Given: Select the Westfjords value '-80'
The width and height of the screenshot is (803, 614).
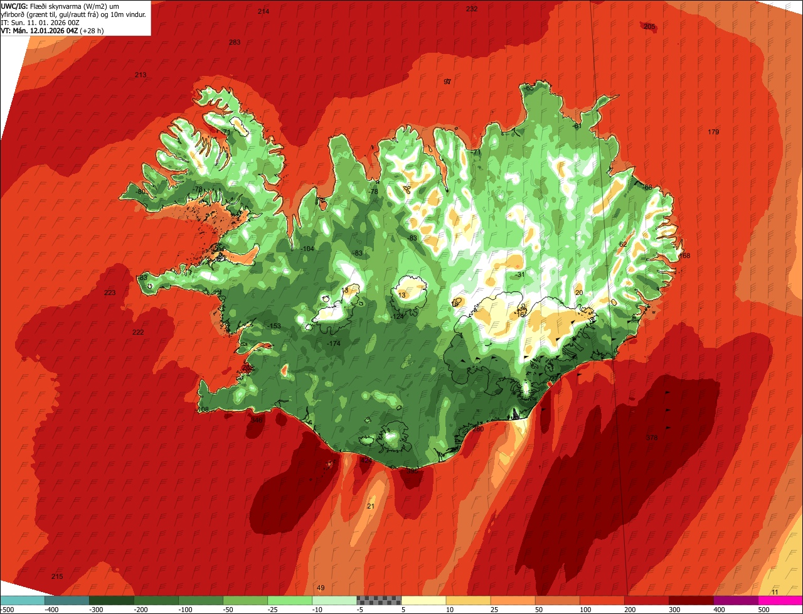Looking at the screenshot, I should point(141,191).
